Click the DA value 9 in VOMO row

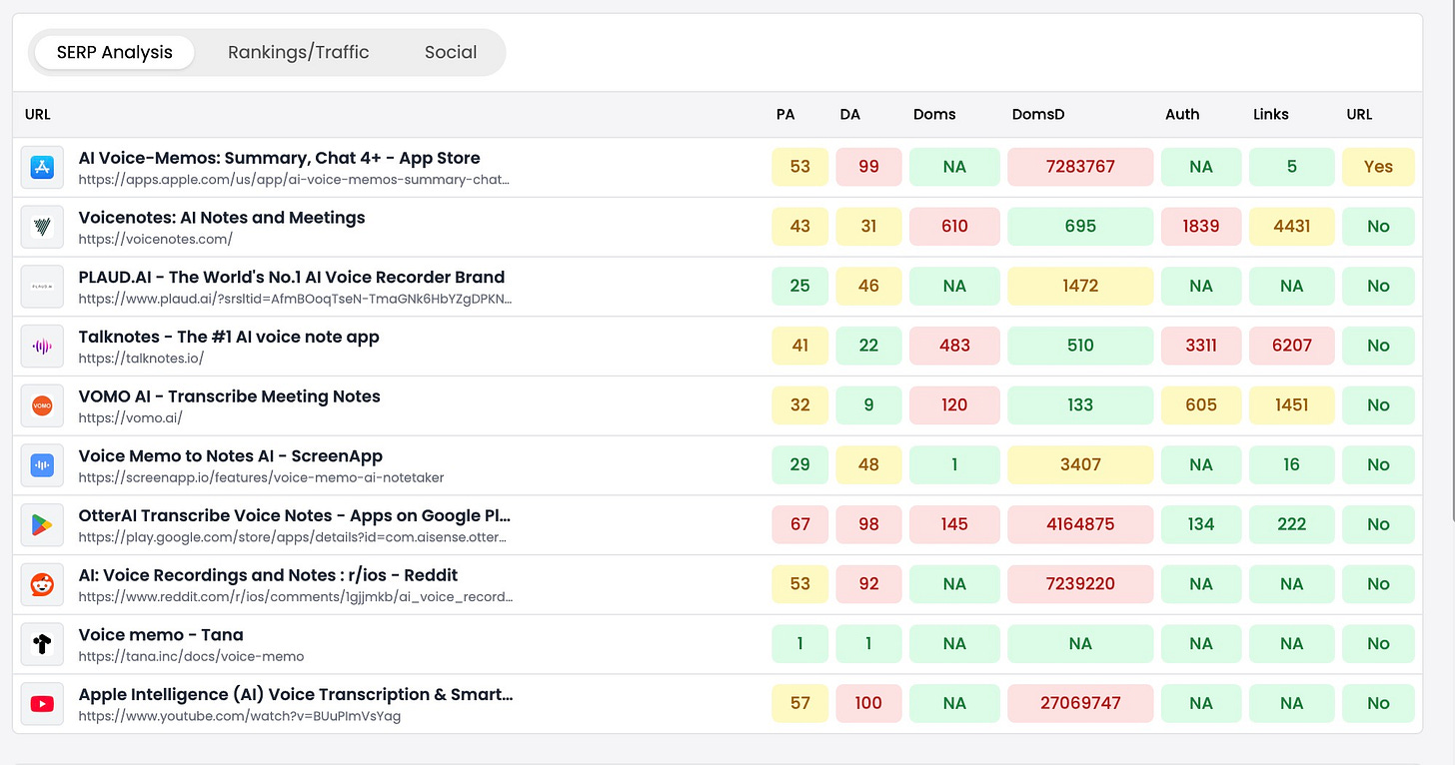[869, 405]
